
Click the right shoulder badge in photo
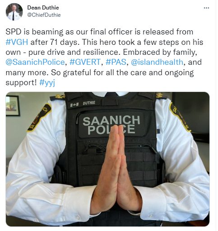[180, 116]
